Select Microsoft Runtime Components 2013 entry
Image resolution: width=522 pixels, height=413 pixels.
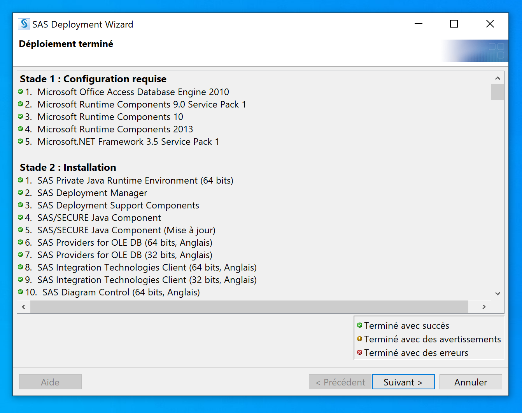click(x=115, y=129)
